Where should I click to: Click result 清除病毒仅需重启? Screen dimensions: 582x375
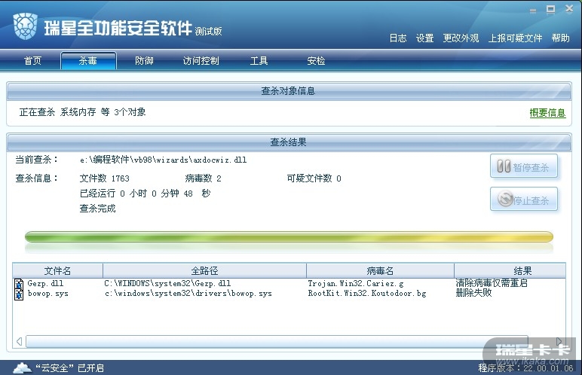point(492,283)
